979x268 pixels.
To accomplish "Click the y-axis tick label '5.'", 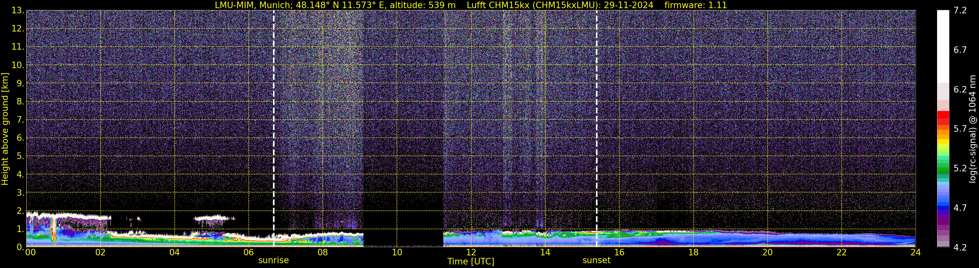I will tap(20, 156).
